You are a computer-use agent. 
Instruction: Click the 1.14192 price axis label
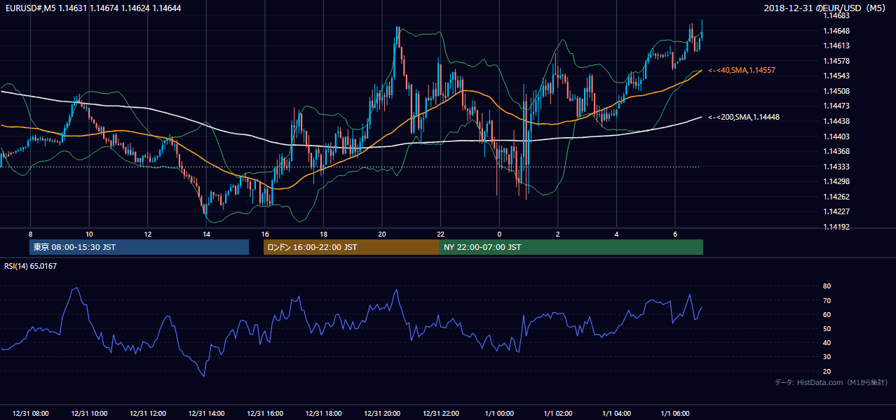[836, 227]
